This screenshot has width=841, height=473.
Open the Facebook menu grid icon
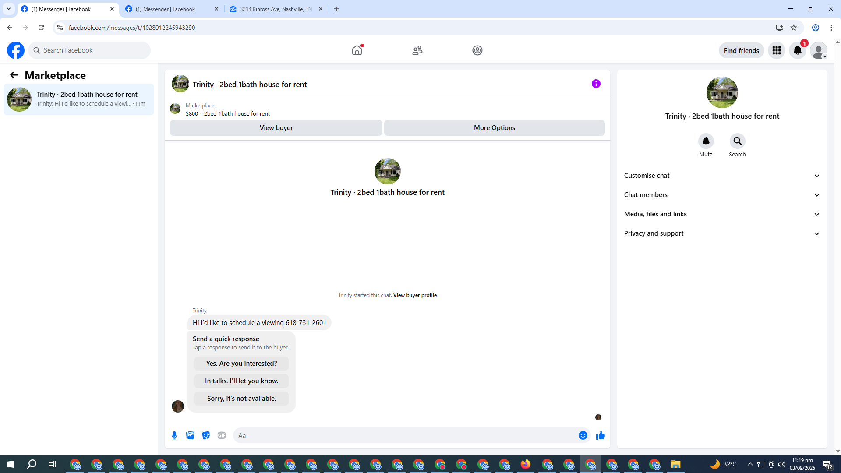(777, 50)
